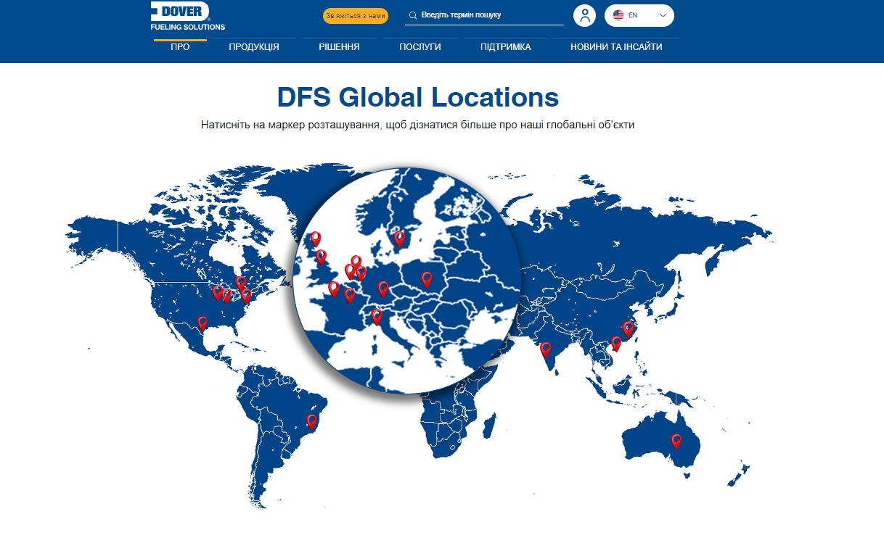Focus the search term input field
The height and width of the screenshot is (551, 884).
pos(490,15)
